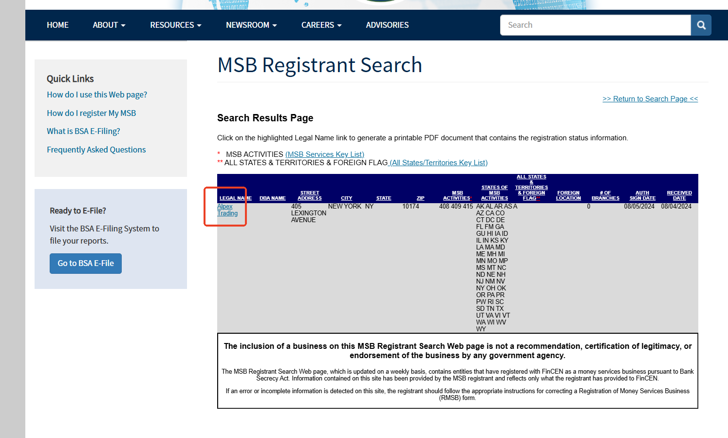Open the Alpex Trading legal name link

[x=227, y=210]
